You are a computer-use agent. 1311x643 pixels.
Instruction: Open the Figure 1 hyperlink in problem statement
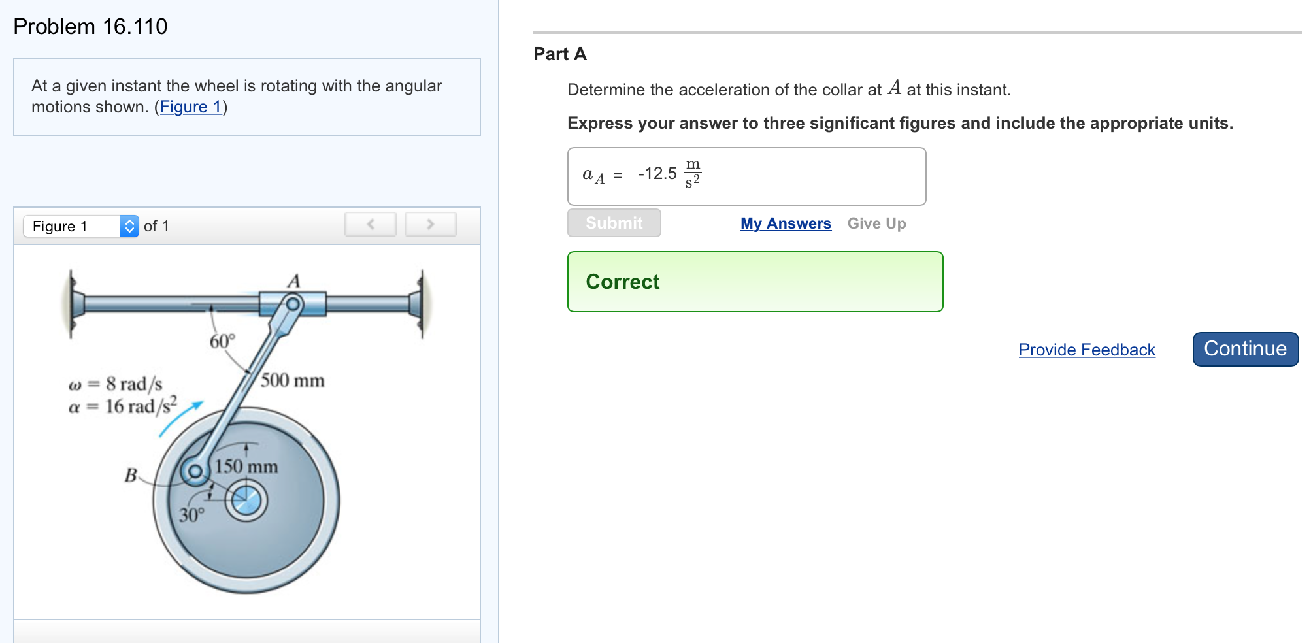190,107
